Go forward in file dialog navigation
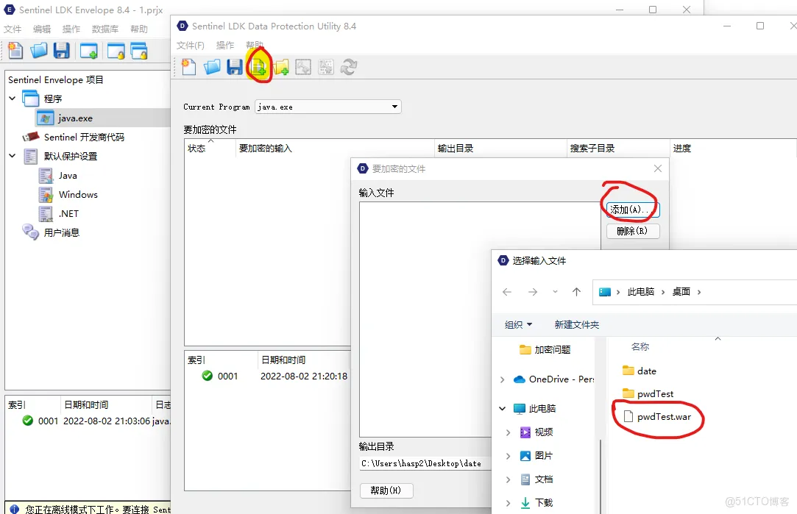The image size is (797, 514). pos(533,291)
